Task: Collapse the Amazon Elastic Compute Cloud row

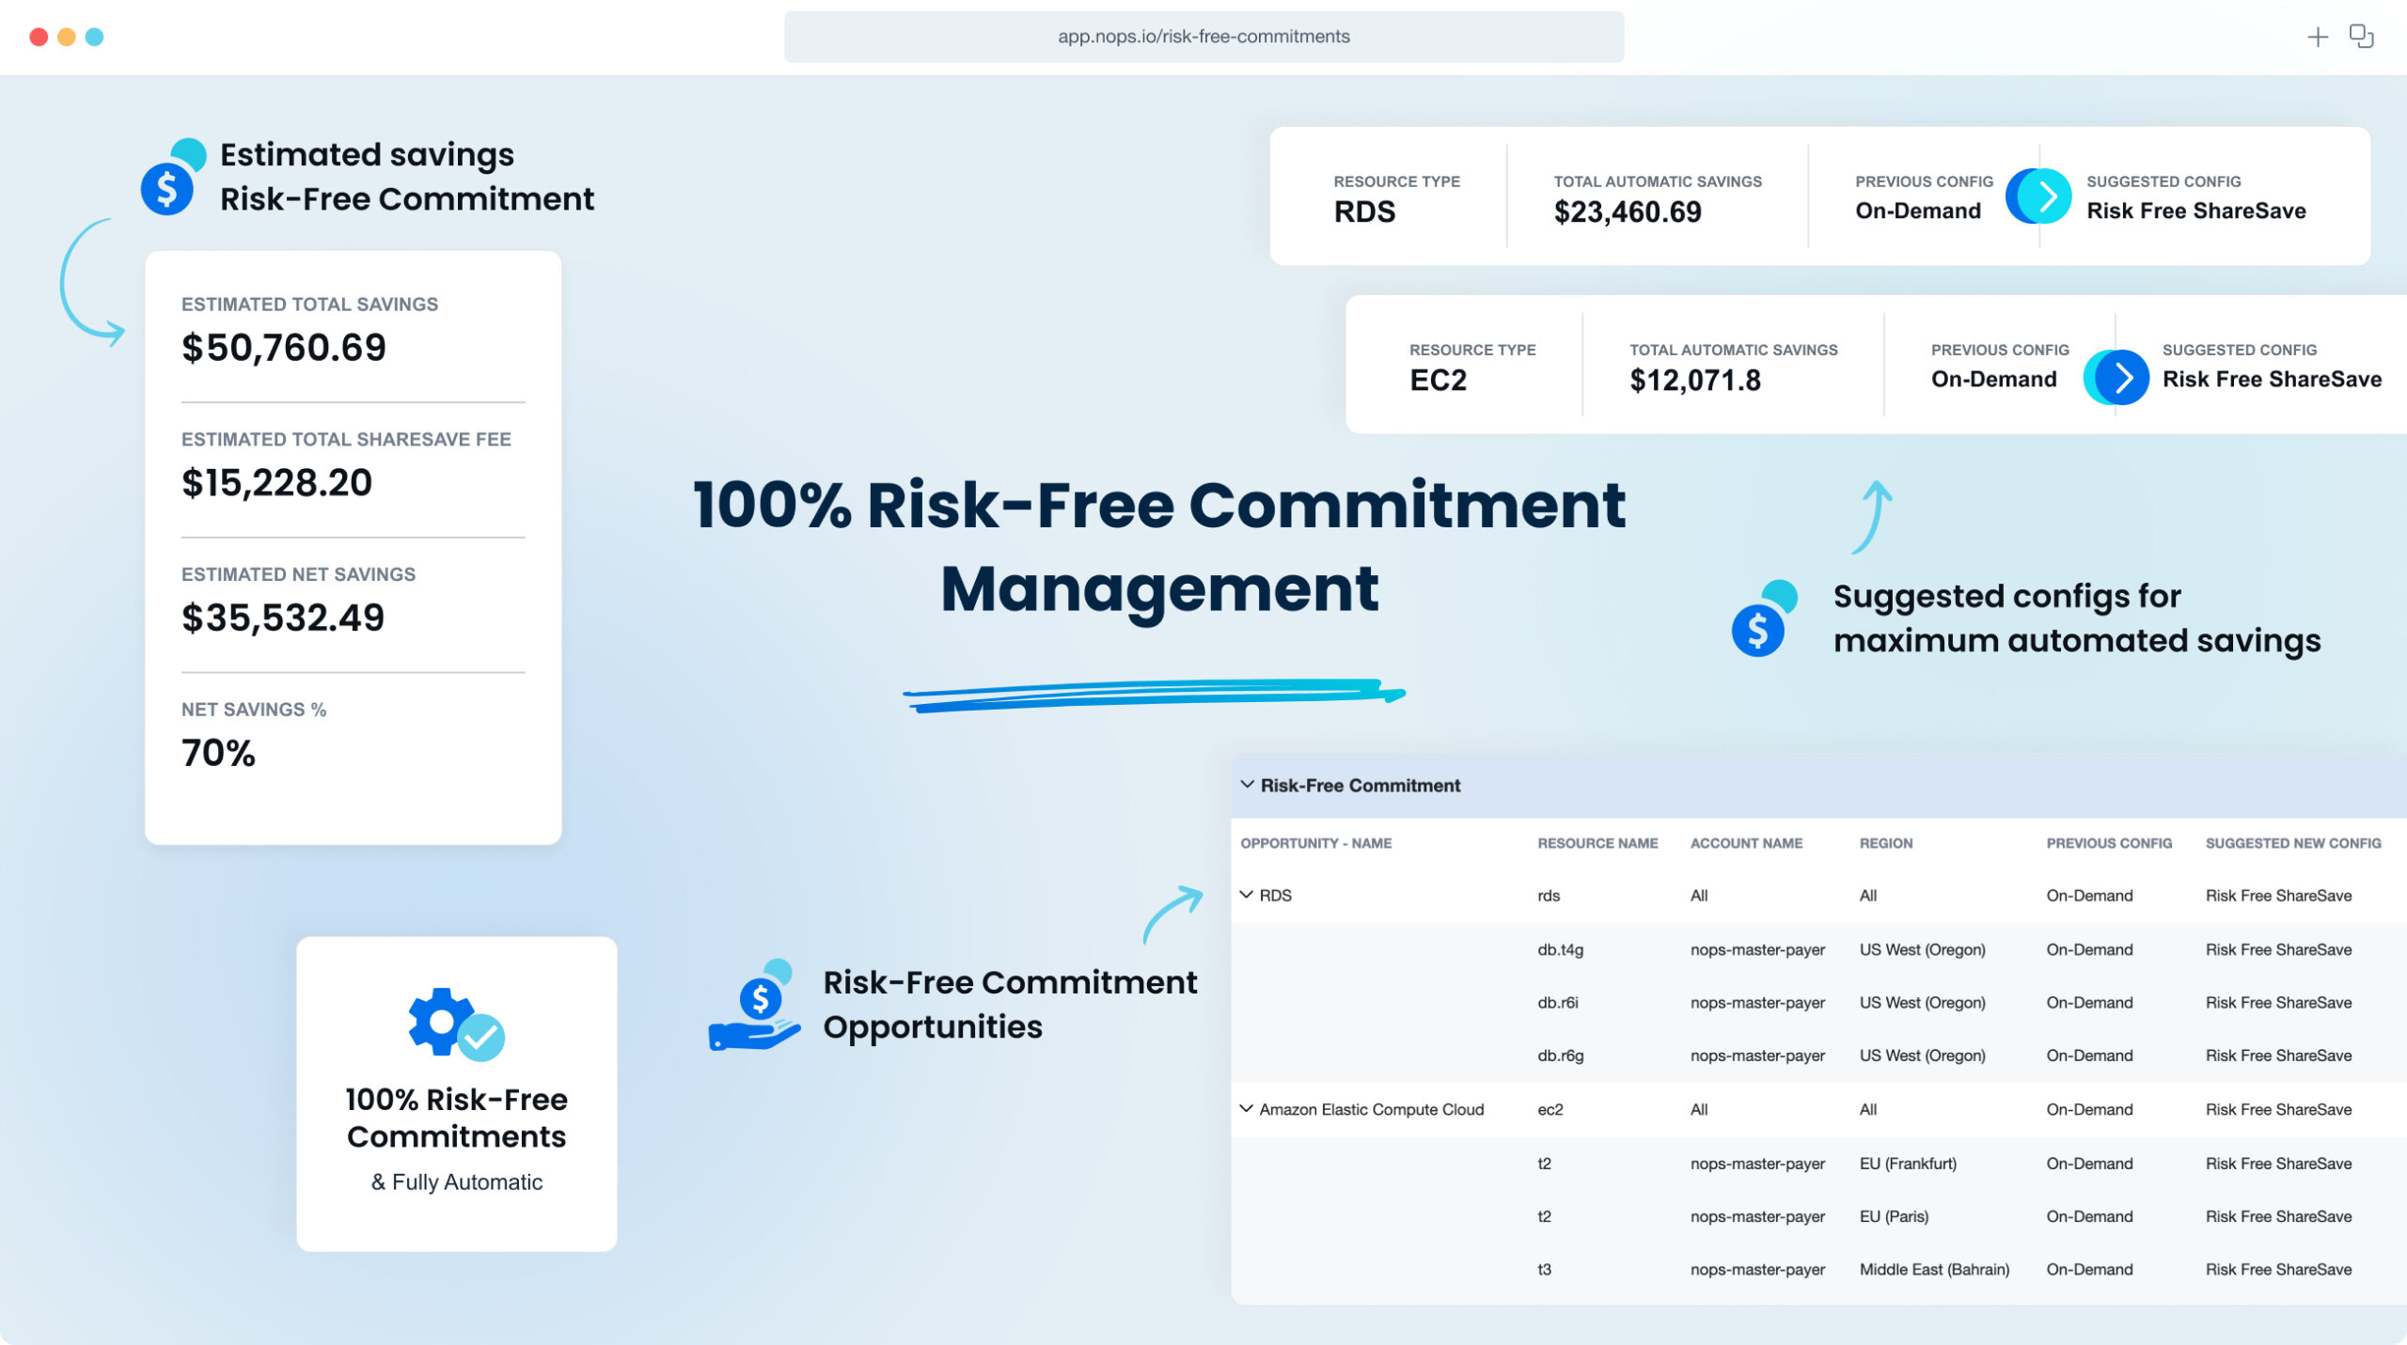Action: (x=1246, y=1109)
